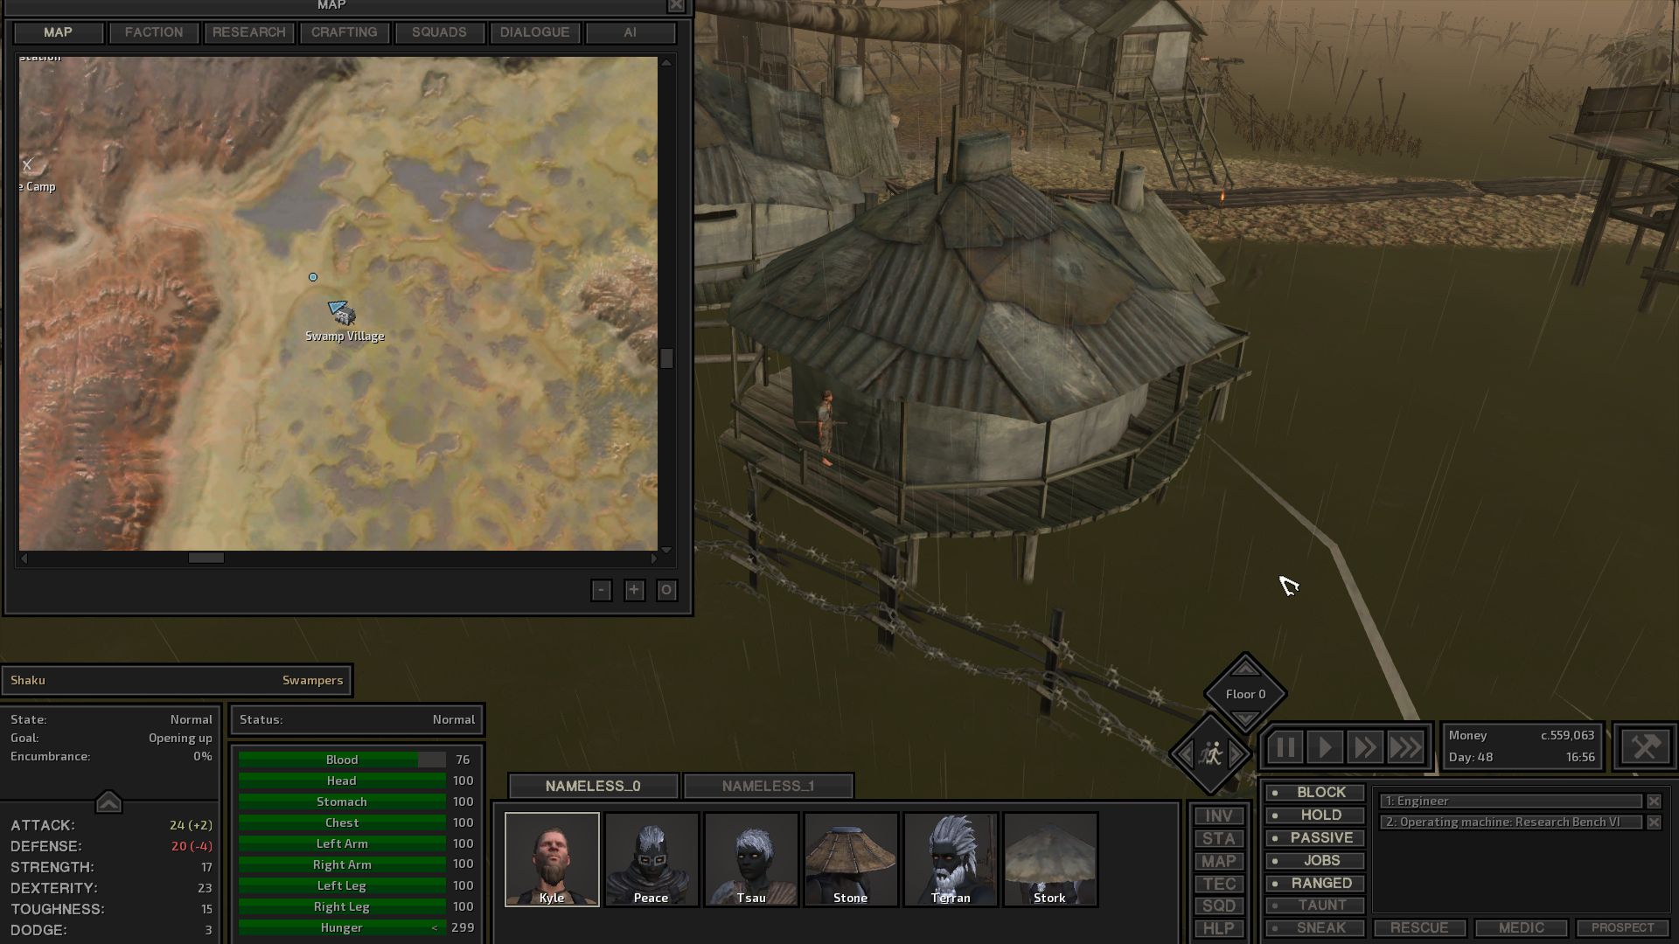Click the map scroll left arrow
Image resolution: width=1679 pixels, height=944 pixels.
(24, 558)
